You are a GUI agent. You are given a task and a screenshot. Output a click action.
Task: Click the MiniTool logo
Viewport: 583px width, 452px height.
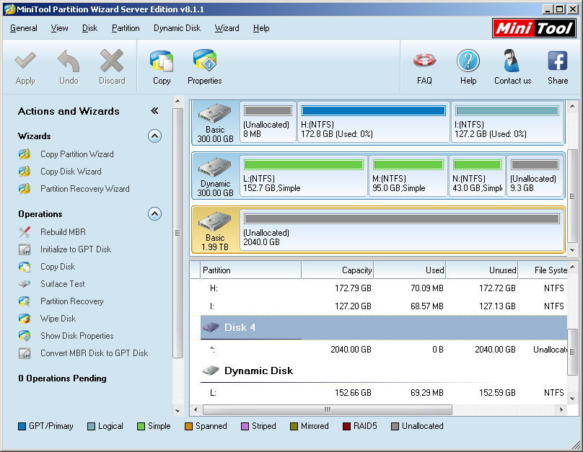pos(534,28)
